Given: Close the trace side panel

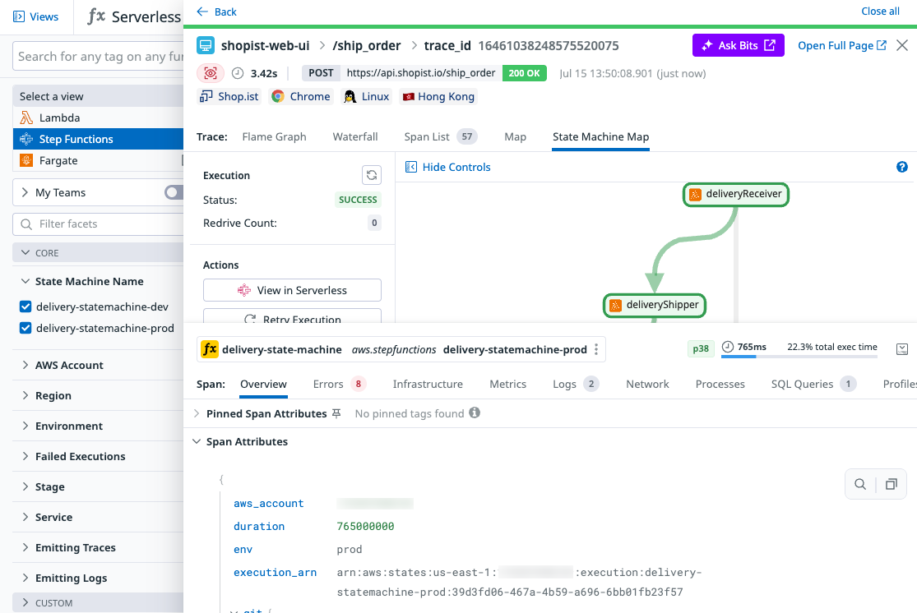Looking at the screenshot, I should (x=902, y=45).
